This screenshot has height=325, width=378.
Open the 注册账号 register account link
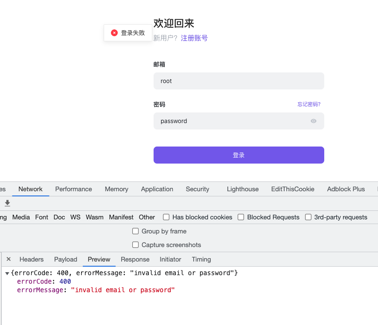[x=194, y=38]
